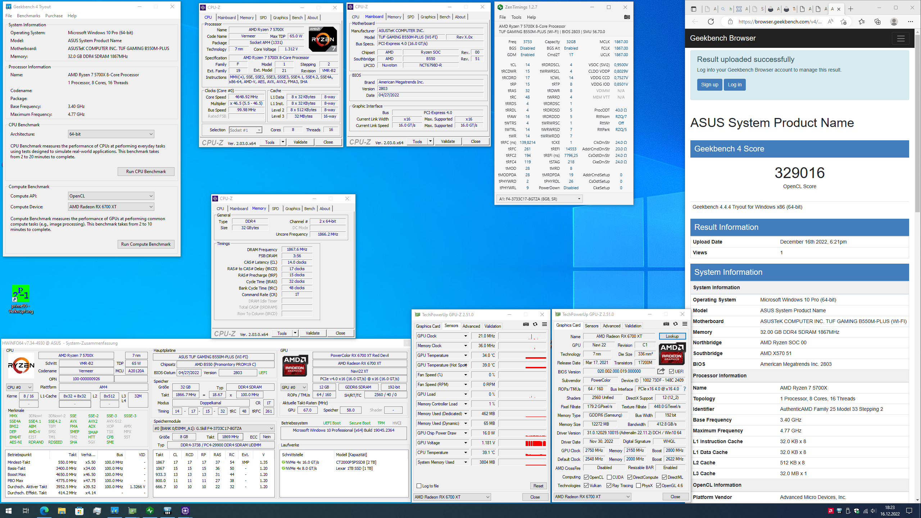
Task: Open Edge settings and more menu
Action: point(910,22)
